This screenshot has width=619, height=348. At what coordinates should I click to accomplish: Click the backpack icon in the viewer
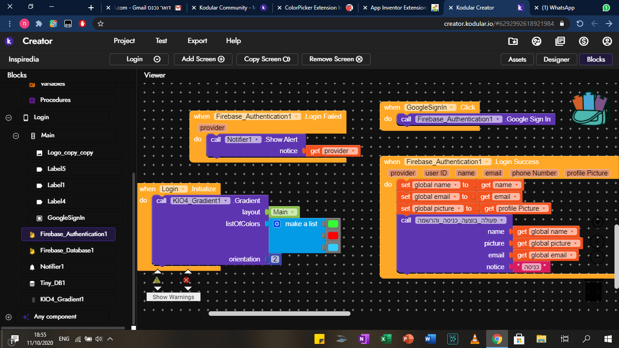[x=589, y=108]
